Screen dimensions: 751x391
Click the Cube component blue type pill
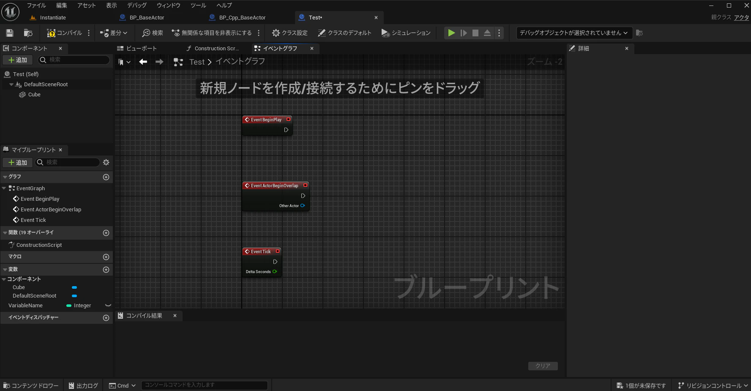tap(74, 287)
